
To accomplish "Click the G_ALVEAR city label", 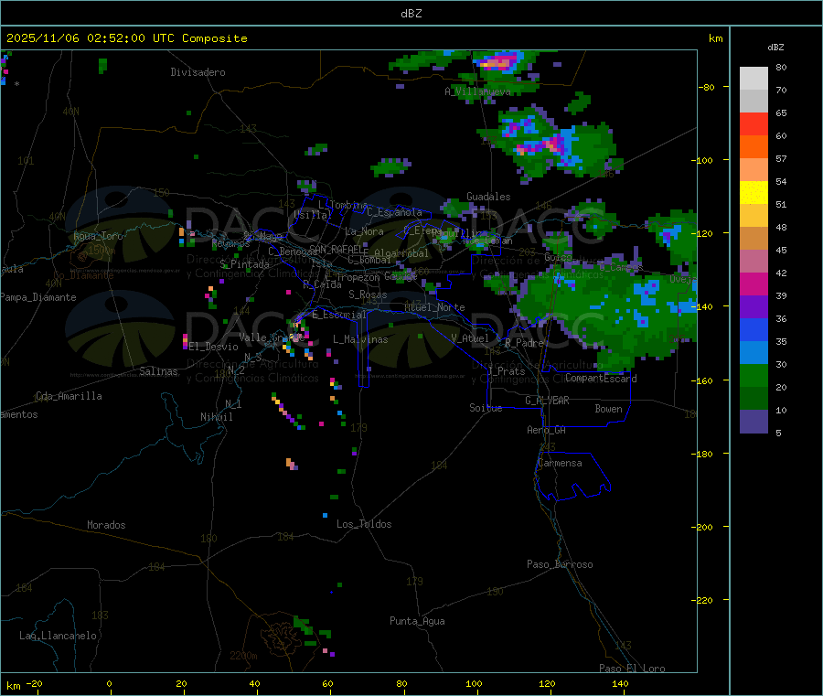I will 547,401.
